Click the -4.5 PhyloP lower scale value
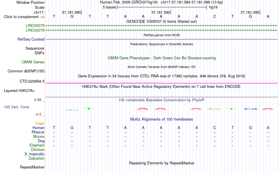Image resolution: width=278 pixels, height=174 pixels. pos(38,114)
